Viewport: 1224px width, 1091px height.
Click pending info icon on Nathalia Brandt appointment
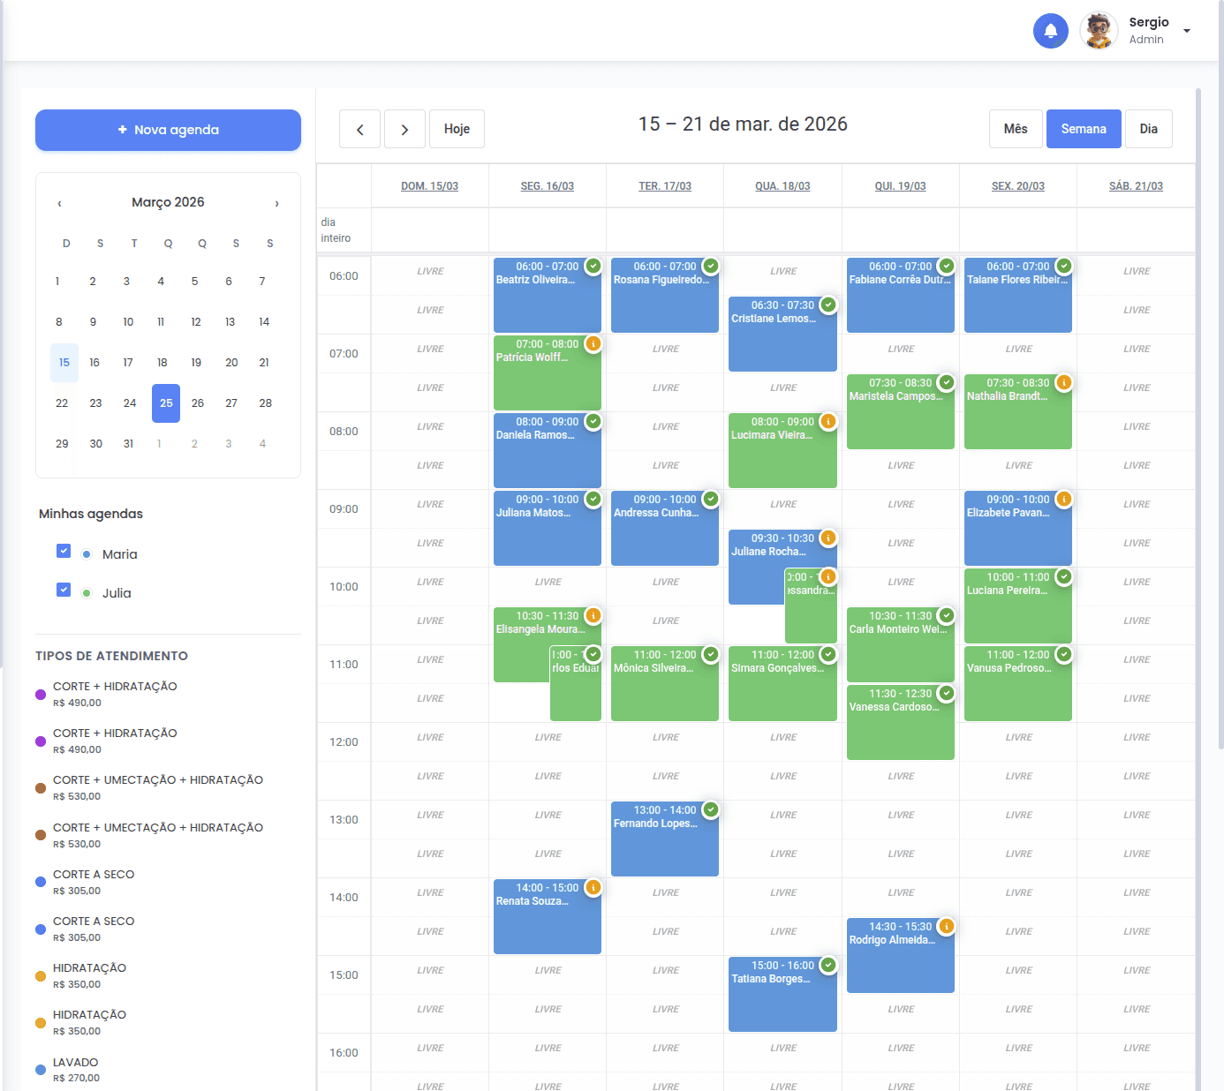[x=1064, y=382]
